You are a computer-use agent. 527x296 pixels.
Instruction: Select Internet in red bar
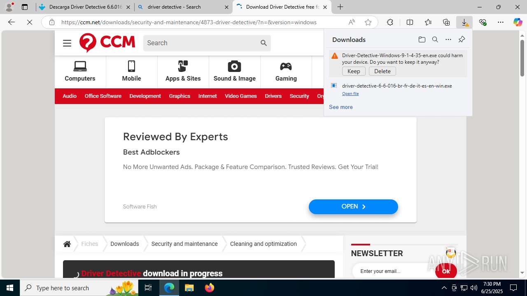208,96
